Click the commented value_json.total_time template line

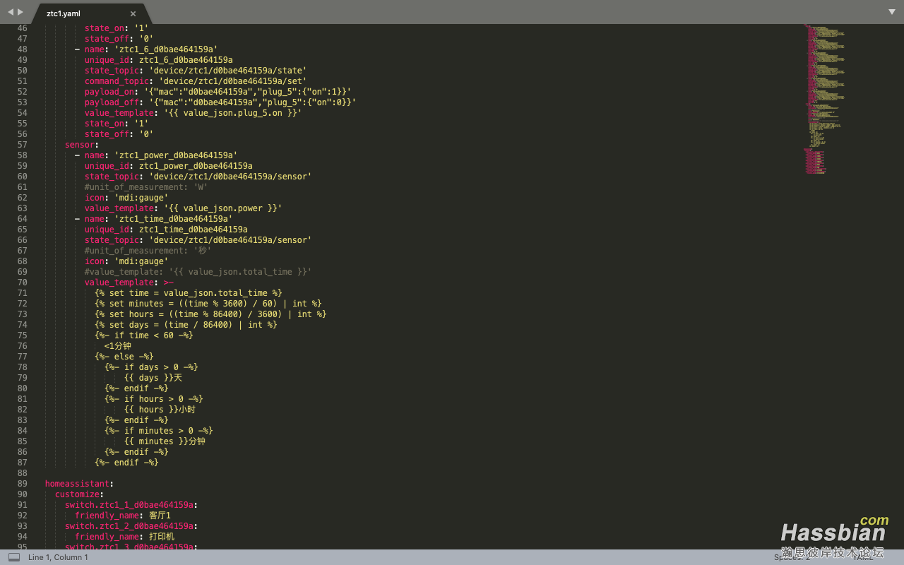(198, 272)
